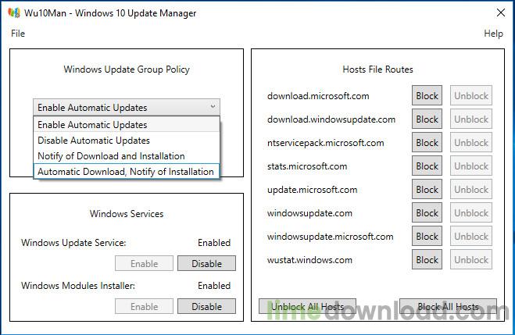Collapse the Enable Automatic Updates combo box

(x=127, y=107)
